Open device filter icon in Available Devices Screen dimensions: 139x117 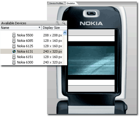point(58,23)
